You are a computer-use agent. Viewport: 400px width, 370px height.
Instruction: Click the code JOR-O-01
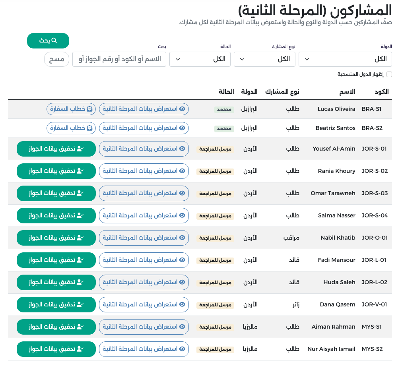(x=375, y=238)
